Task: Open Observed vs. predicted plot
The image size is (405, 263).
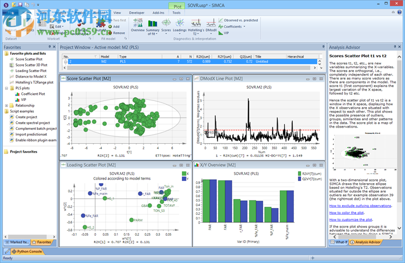Action: pyautogui.click(x=240, y=20)
